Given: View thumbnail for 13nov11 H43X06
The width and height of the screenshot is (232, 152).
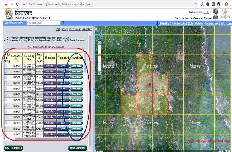Looking at the screenshot, I should pyautogui.click(x=63, y=129).
